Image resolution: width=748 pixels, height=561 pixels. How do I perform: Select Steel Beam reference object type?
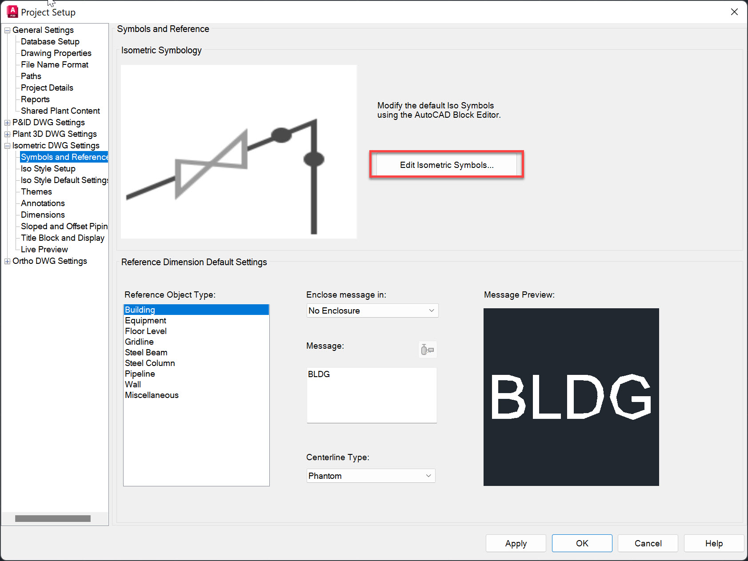pos(196,352)
